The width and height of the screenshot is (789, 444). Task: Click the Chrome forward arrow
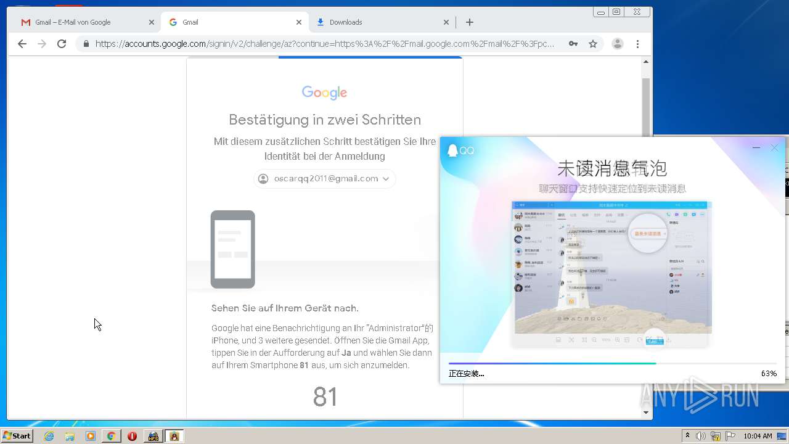coord(42,44)
